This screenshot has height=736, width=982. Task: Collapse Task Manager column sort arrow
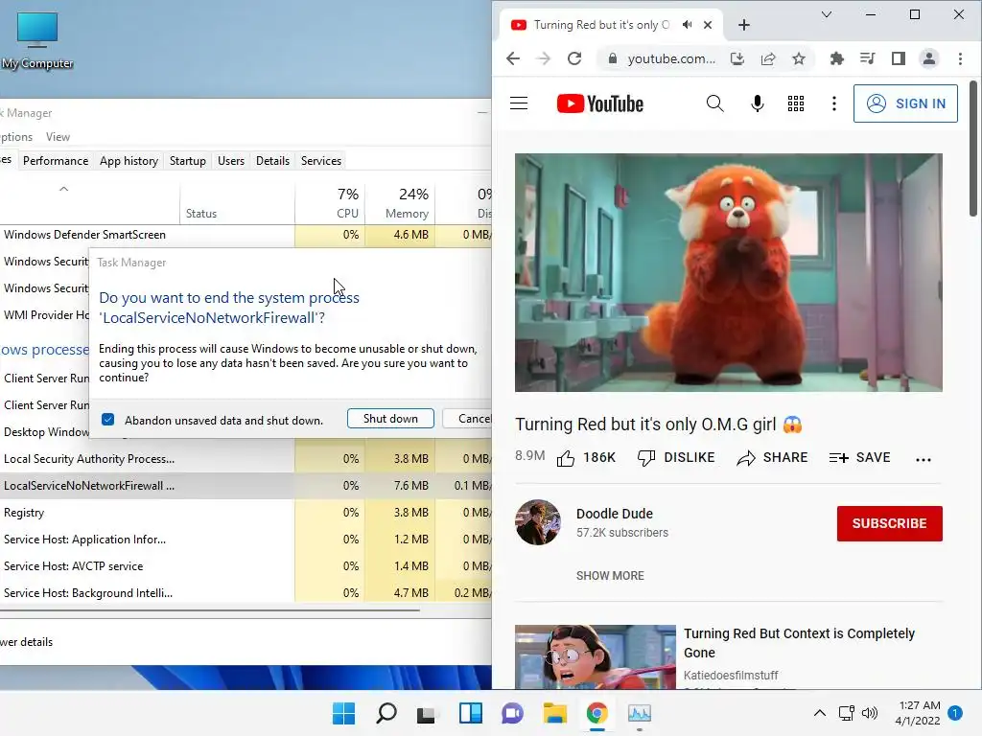(63, 189)
